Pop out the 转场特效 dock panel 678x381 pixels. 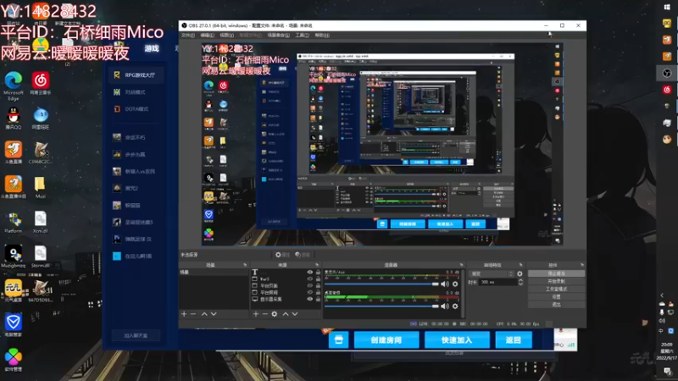(x=520, y=265)
